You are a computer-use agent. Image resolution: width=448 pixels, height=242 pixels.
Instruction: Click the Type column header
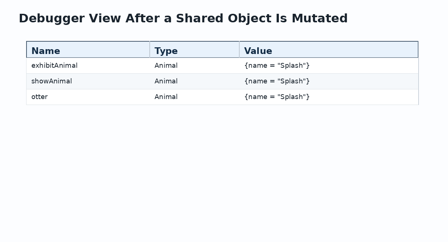click(x=195, y=50)
